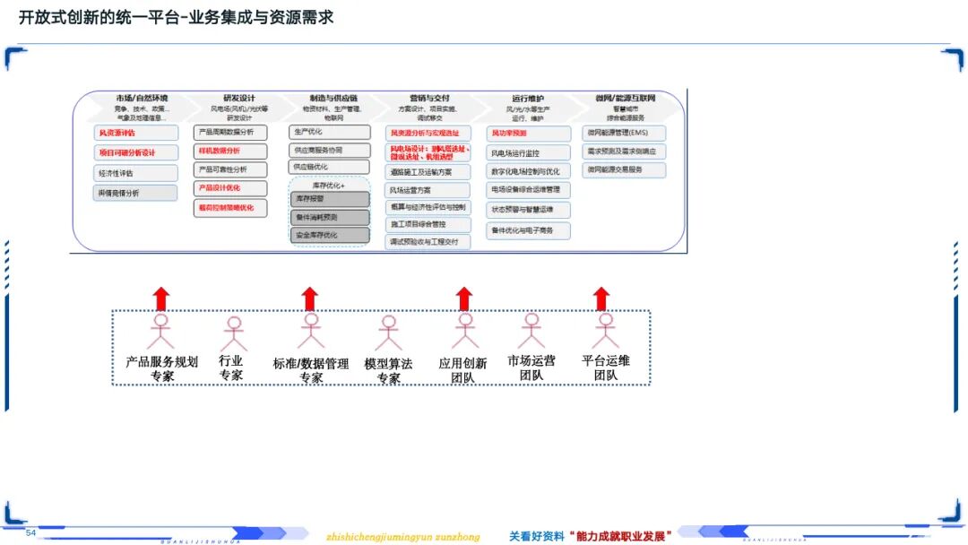Select the 经济性评估 box
The width and height of the screenshot is (968, 545).
136,173
